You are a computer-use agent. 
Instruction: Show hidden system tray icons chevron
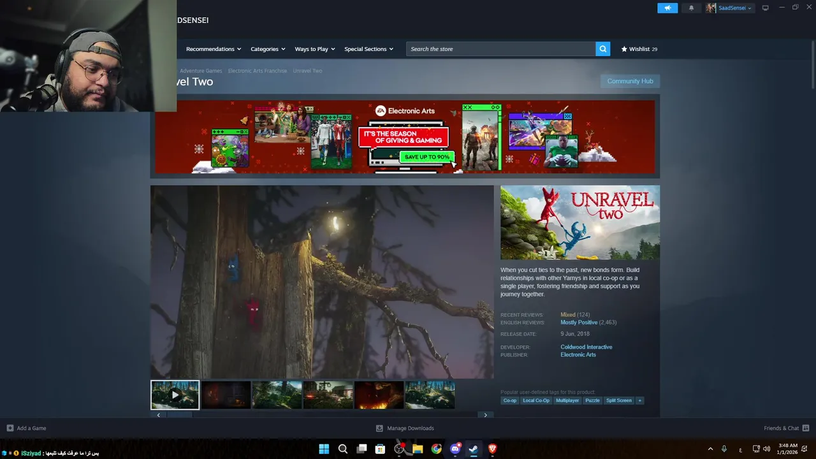pos(710,449)
